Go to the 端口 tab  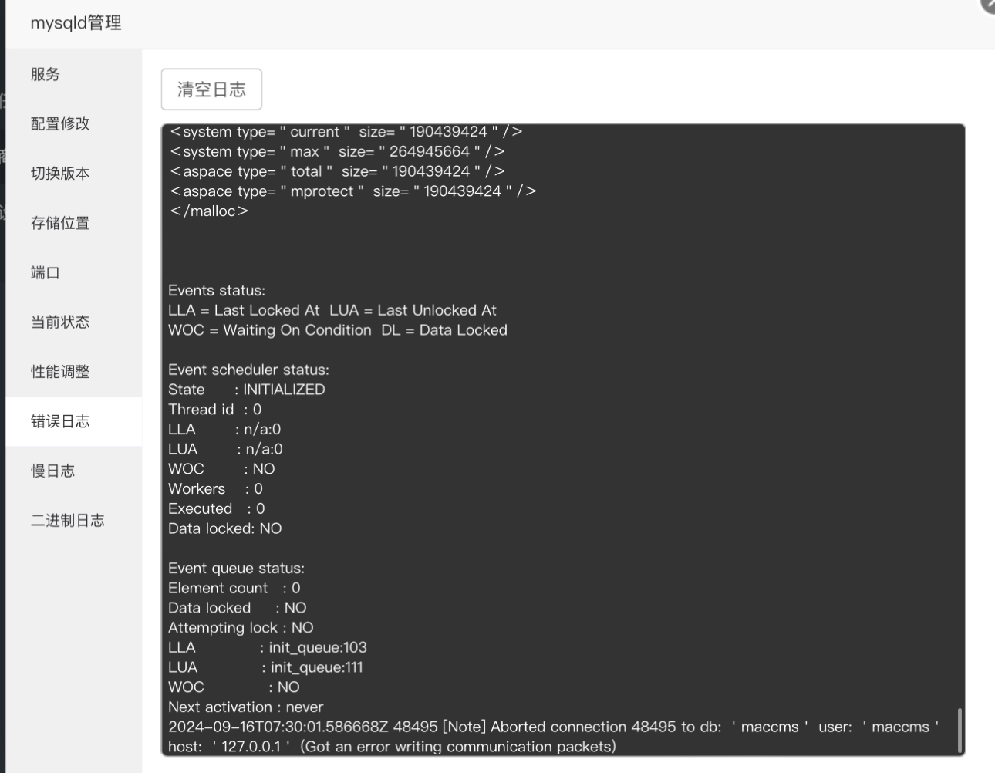[74, 272]
